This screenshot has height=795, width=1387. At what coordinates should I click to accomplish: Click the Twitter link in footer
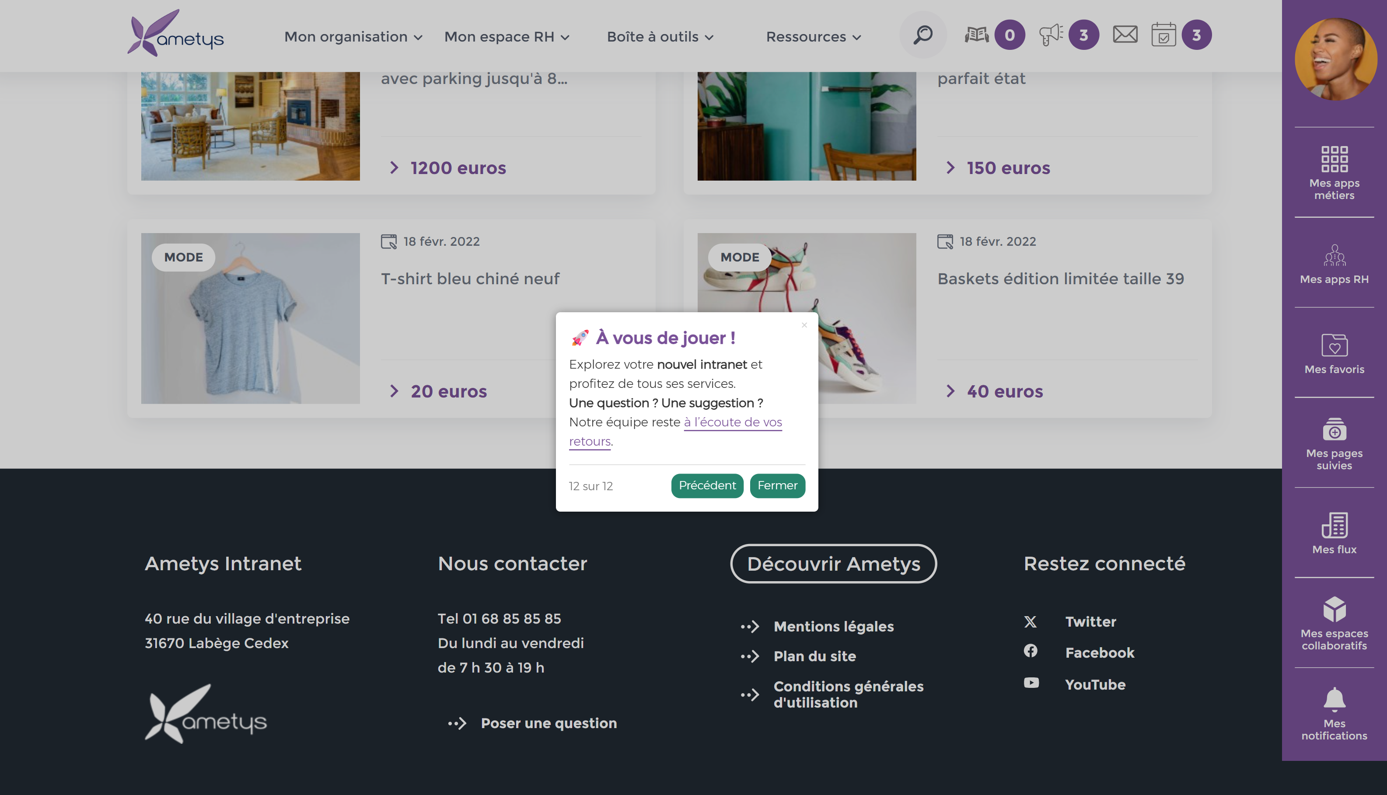coord(1090,621)
